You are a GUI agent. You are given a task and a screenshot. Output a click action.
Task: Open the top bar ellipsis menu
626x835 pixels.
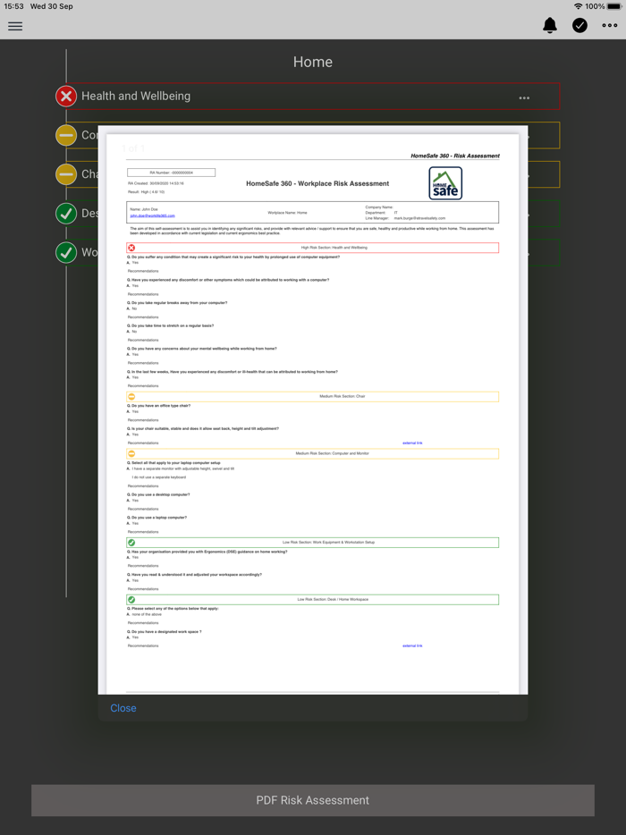pos(610,25)
